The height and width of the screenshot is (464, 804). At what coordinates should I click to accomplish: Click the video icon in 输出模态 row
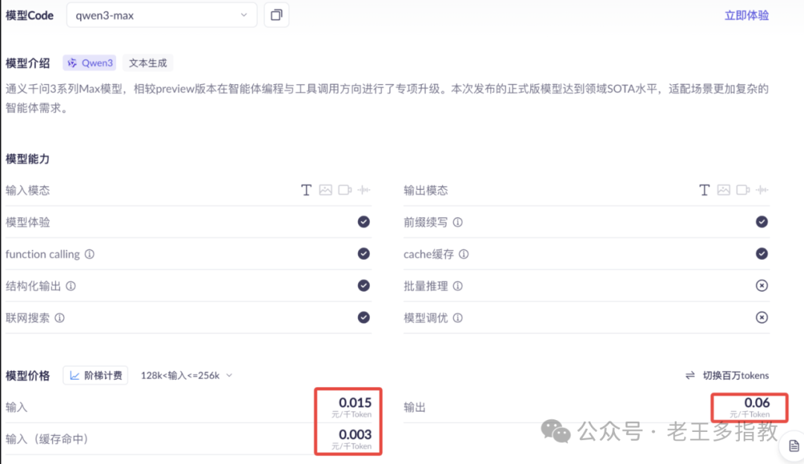tap(742, 190)
